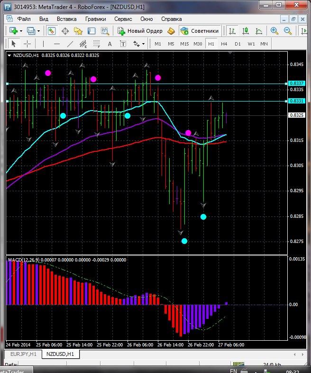The width and height of the screenshot is (311, 373).
Task: Open the Окно menu
Action: point(146,19)
